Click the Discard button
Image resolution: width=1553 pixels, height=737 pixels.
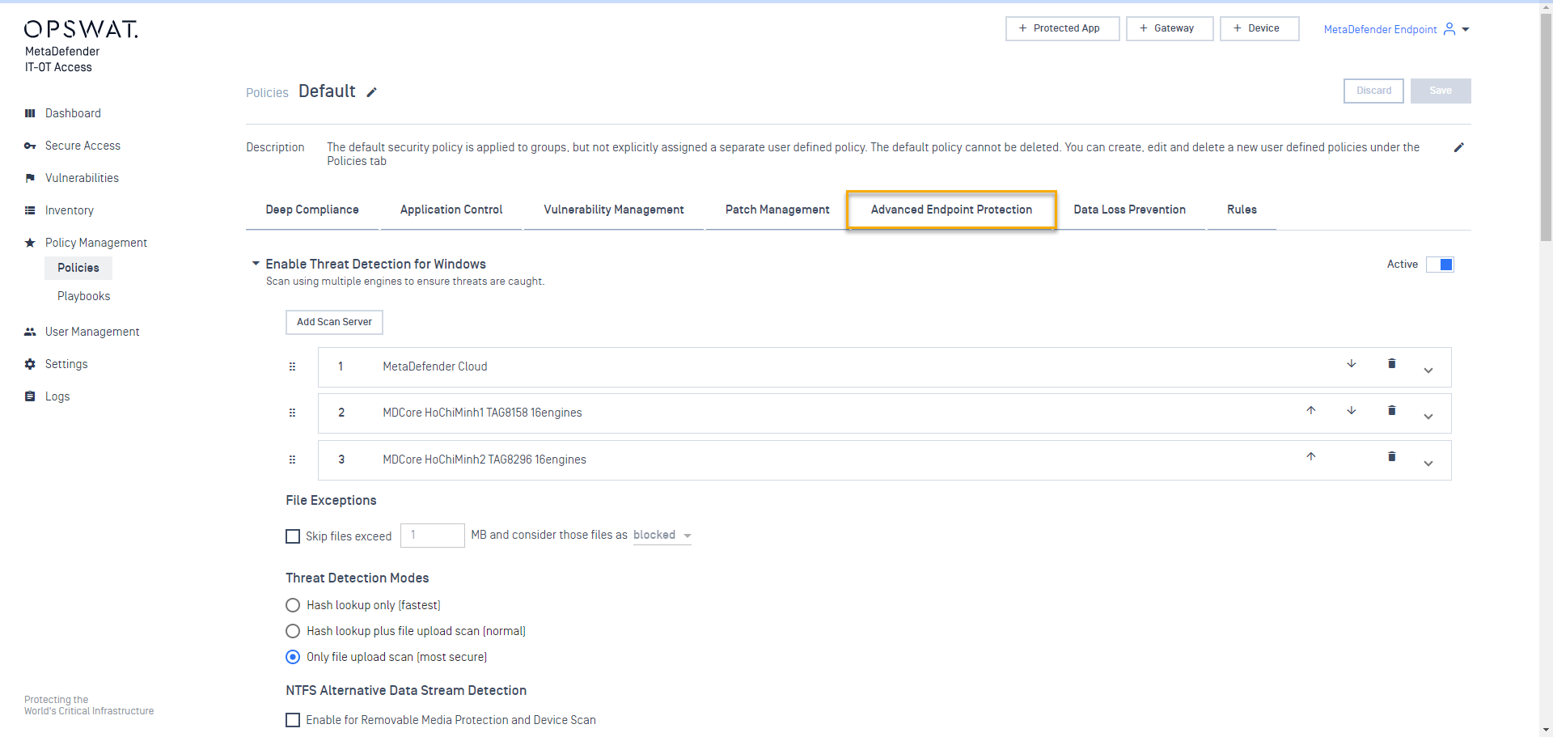tap(1373, 91)
